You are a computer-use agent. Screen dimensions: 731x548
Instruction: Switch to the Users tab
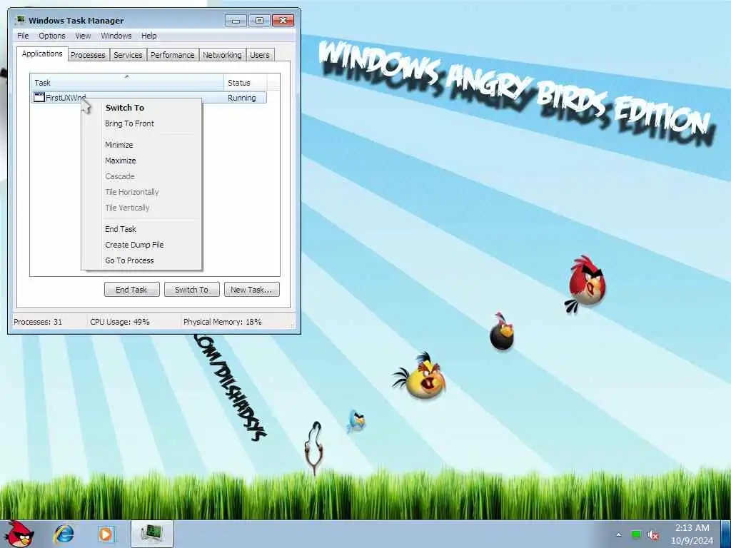click(260, 55)
